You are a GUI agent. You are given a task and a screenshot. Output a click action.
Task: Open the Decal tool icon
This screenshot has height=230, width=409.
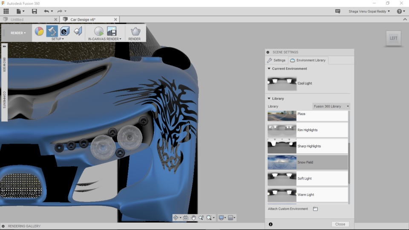65,31
